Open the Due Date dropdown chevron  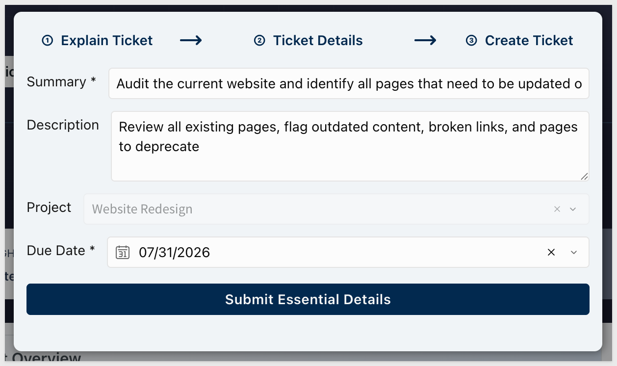(x=574, y=252)
